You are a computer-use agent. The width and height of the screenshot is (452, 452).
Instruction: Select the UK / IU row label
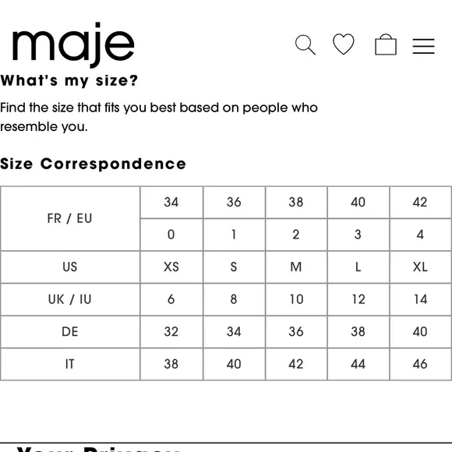click(70, 299)
